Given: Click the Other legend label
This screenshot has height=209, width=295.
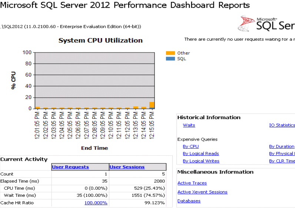Looking at the screenshot, I should pos(183,53).
